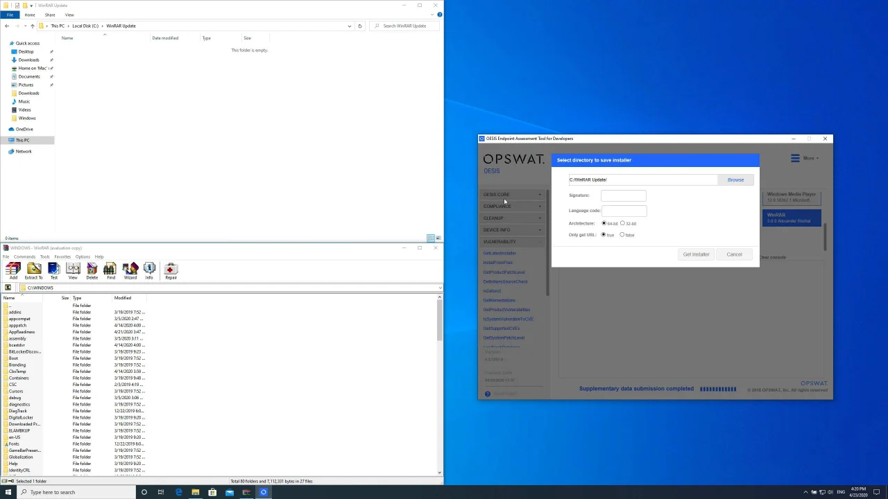Select WinRAR product tile in OESIS
888x499 pixels.
tap(792, 218)
